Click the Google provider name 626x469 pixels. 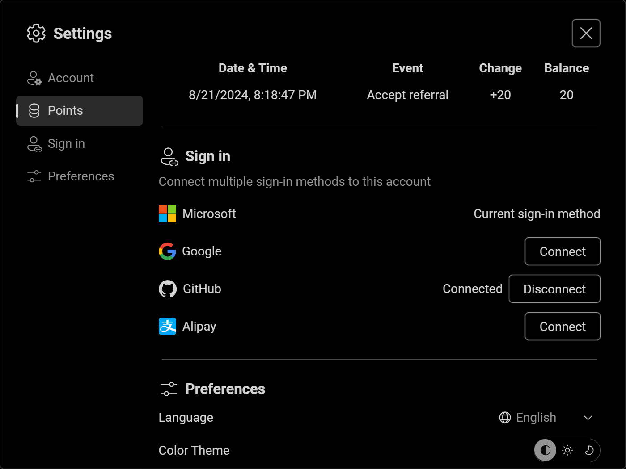coord(202,251)
